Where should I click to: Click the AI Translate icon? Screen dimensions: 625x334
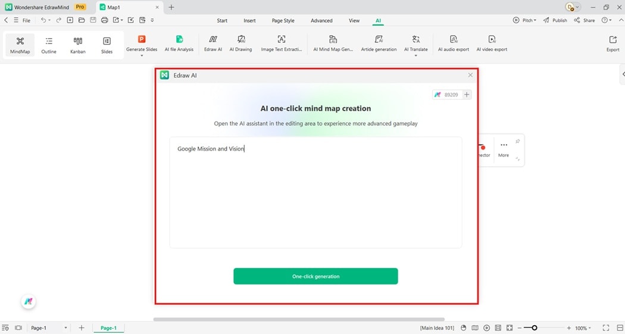point(415,39)
